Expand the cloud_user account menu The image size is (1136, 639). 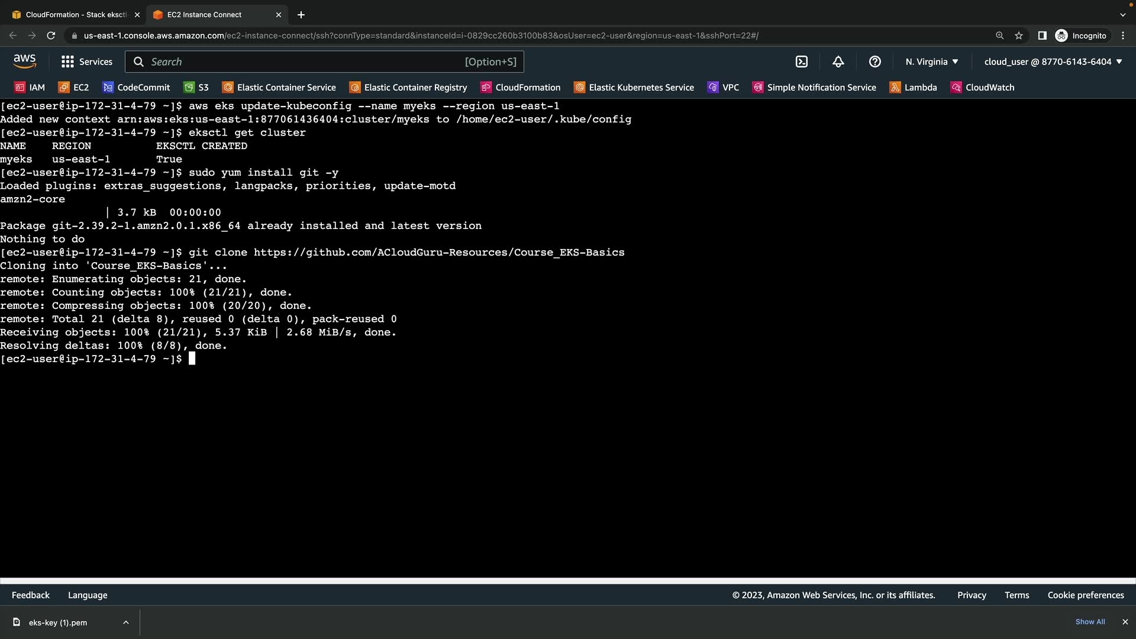tap(1053, 62)
